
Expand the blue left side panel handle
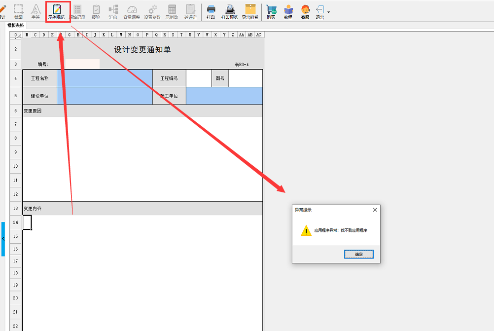click(x=3, y=239)
